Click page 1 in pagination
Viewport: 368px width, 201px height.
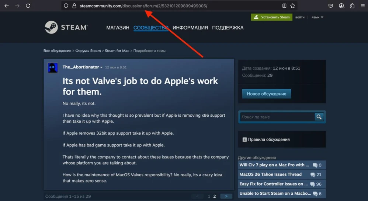(x=209, y=196)
